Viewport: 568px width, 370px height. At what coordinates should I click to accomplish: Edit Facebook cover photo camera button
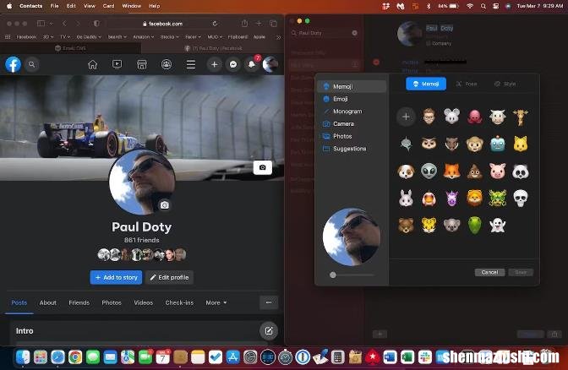click(x=263, y=167)
